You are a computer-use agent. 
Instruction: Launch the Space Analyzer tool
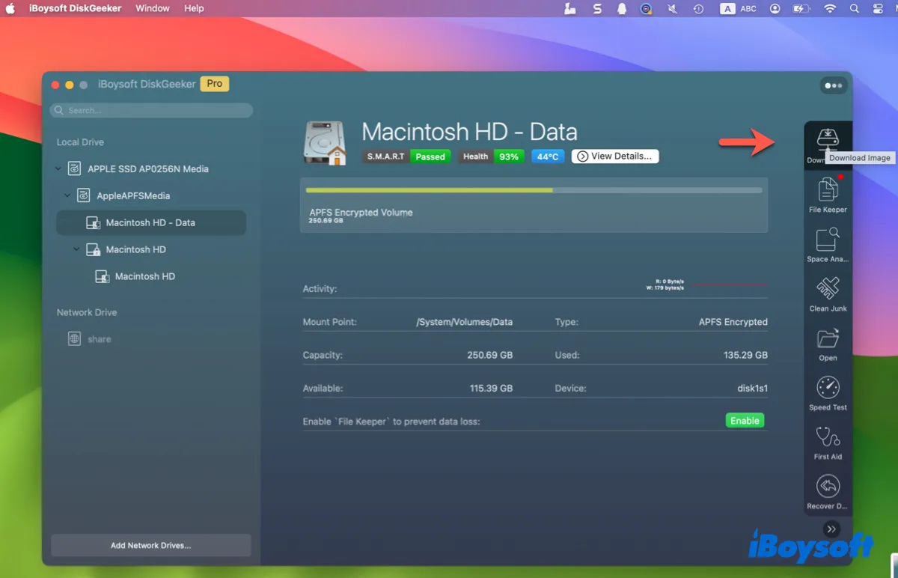(828, 244)
